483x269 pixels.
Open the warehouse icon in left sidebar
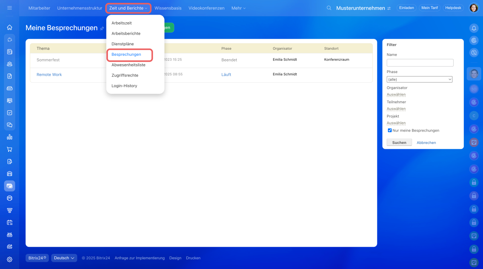point(9,174)
